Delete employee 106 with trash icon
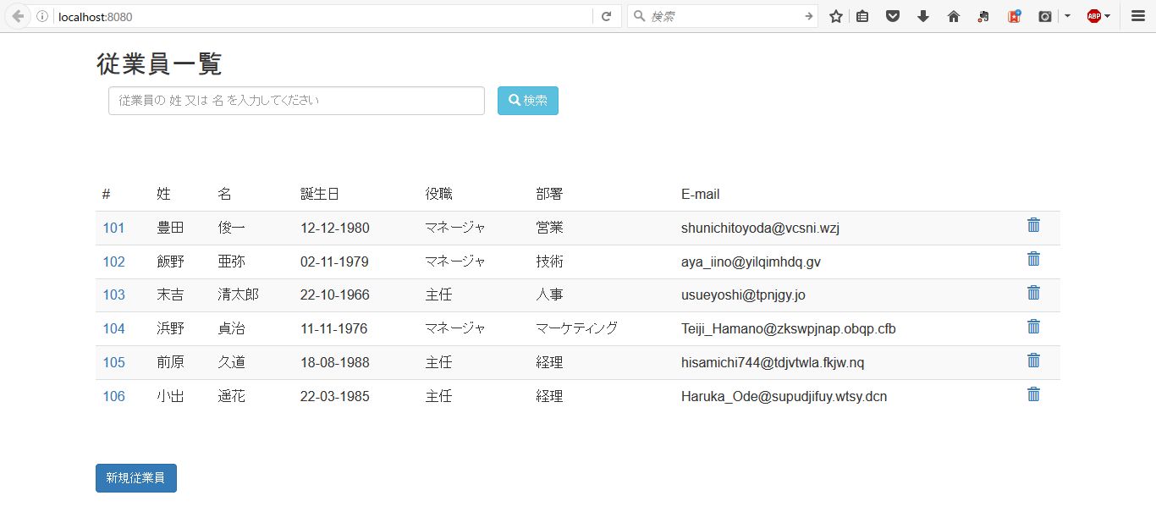The image size is (1156, 512). pyautogui.click(x=1033, y=394)
